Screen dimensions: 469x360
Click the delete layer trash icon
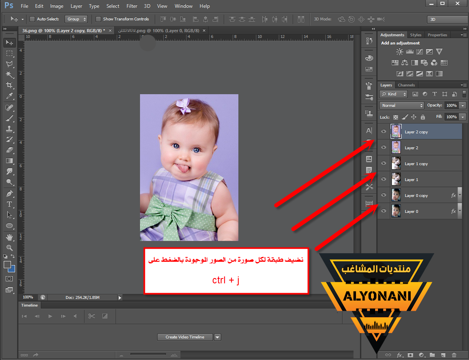[454, 355]
